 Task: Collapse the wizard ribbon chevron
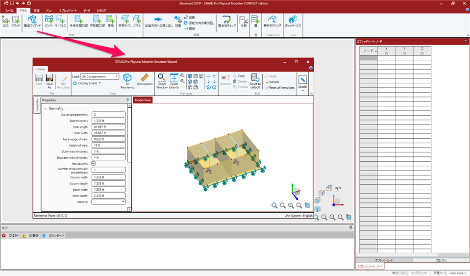(x=311, y=94)
